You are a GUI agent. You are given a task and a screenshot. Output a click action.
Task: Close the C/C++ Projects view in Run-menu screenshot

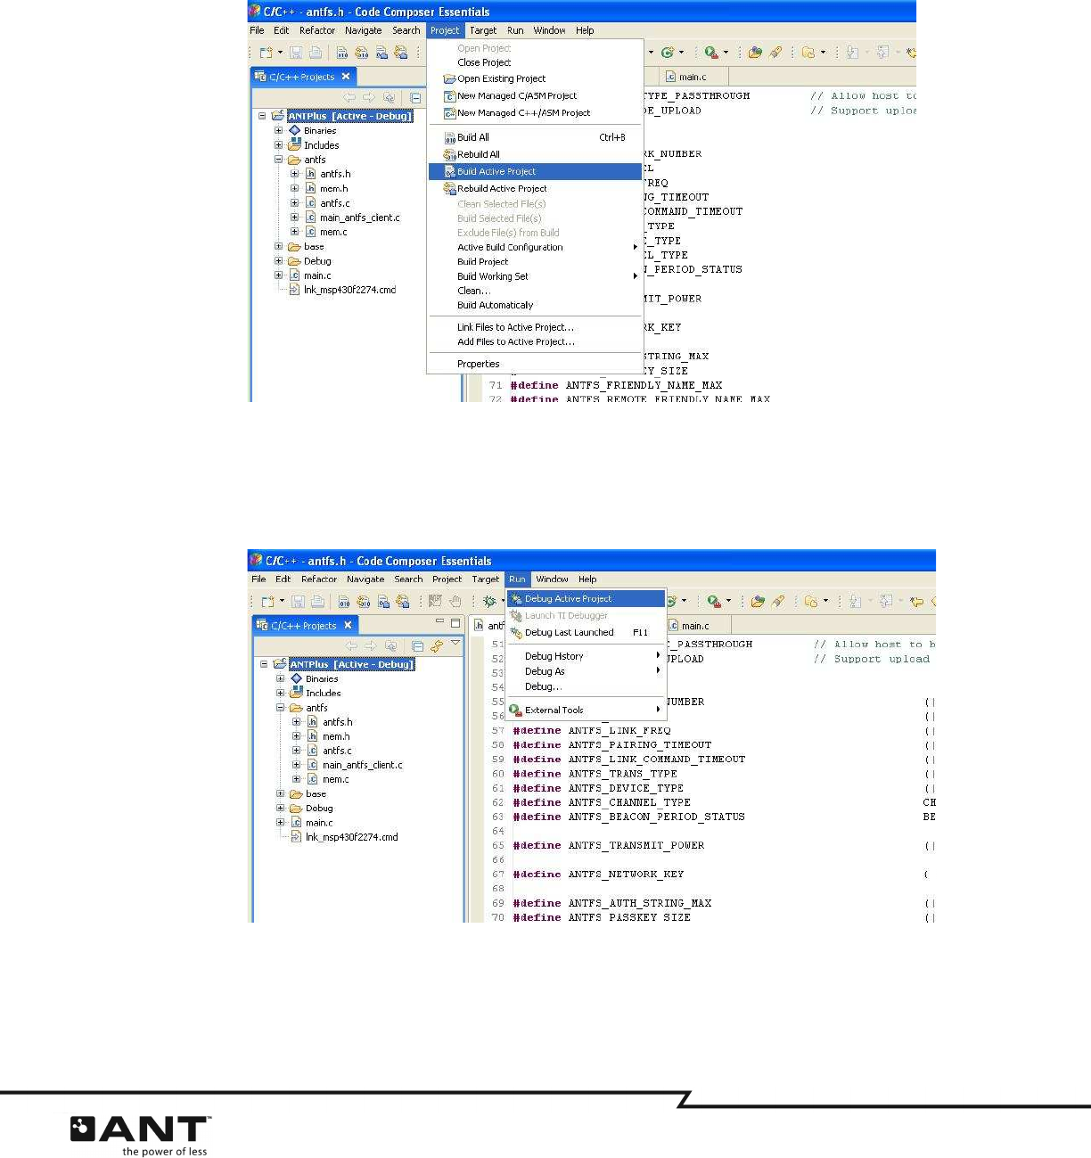click(x=348, y=625)
